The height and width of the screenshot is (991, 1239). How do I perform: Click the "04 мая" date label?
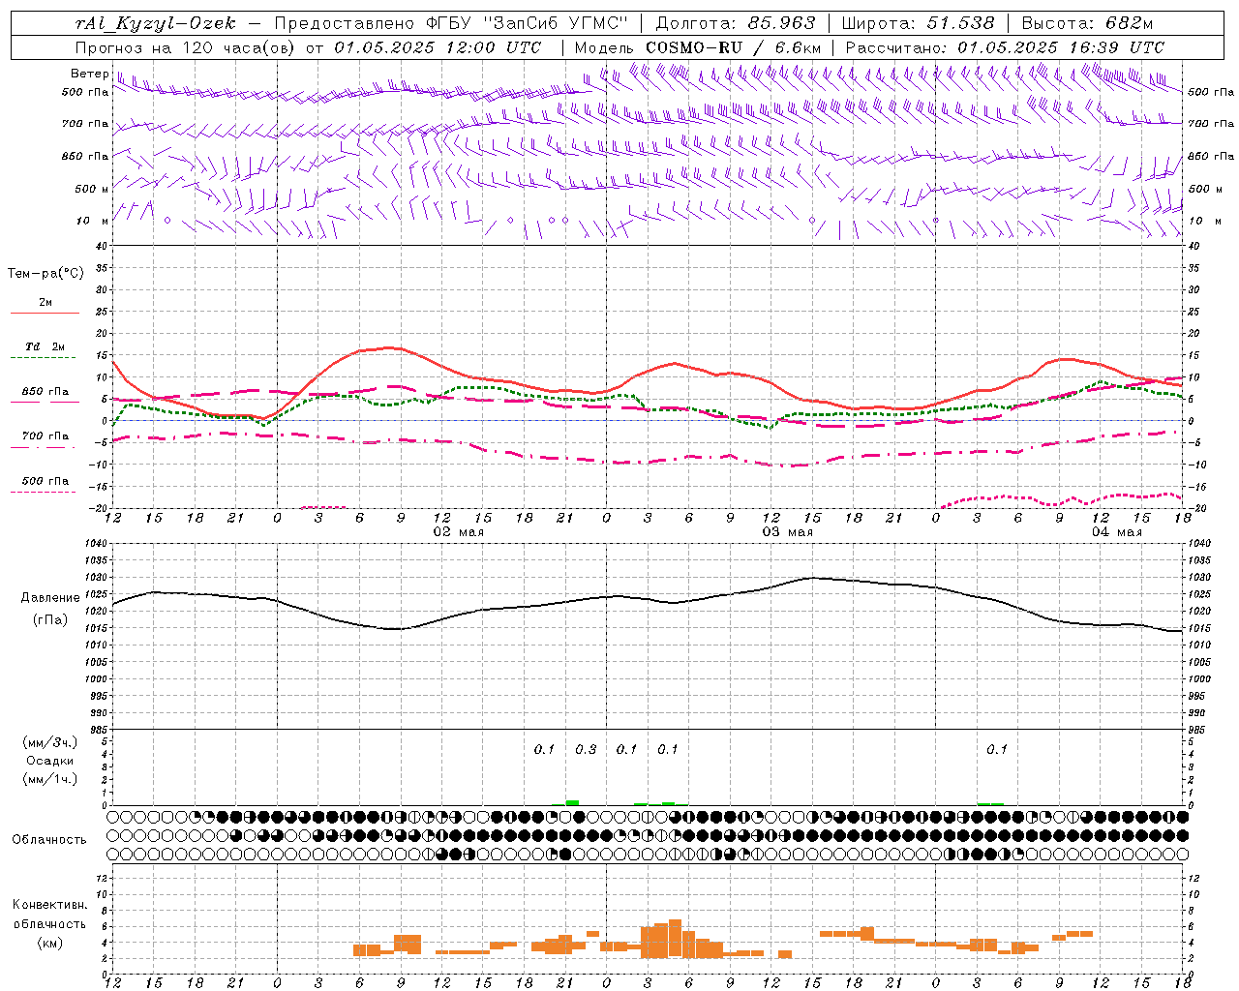(x=1117, y=532)
